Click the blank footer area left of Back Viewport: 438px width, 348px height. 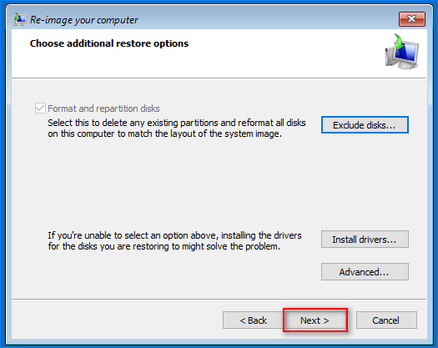[x=118, y=320]
